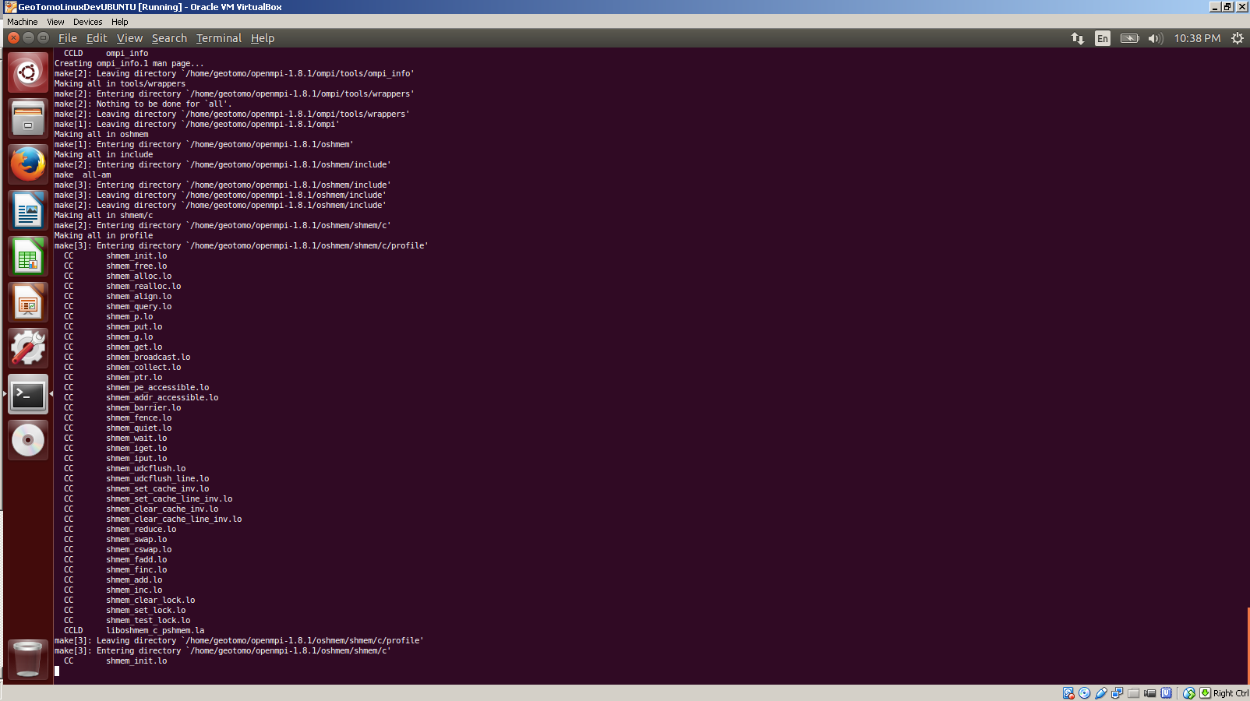Open System Settings wrench-and-gear launcher icon

pos(28,348)
